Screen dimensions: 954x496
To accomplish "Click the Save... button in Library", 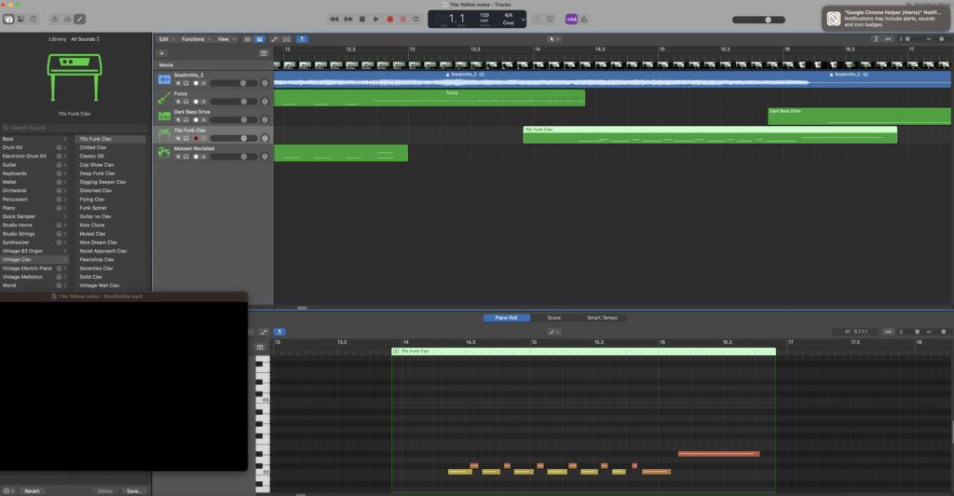I will click(x=134, y=491).
